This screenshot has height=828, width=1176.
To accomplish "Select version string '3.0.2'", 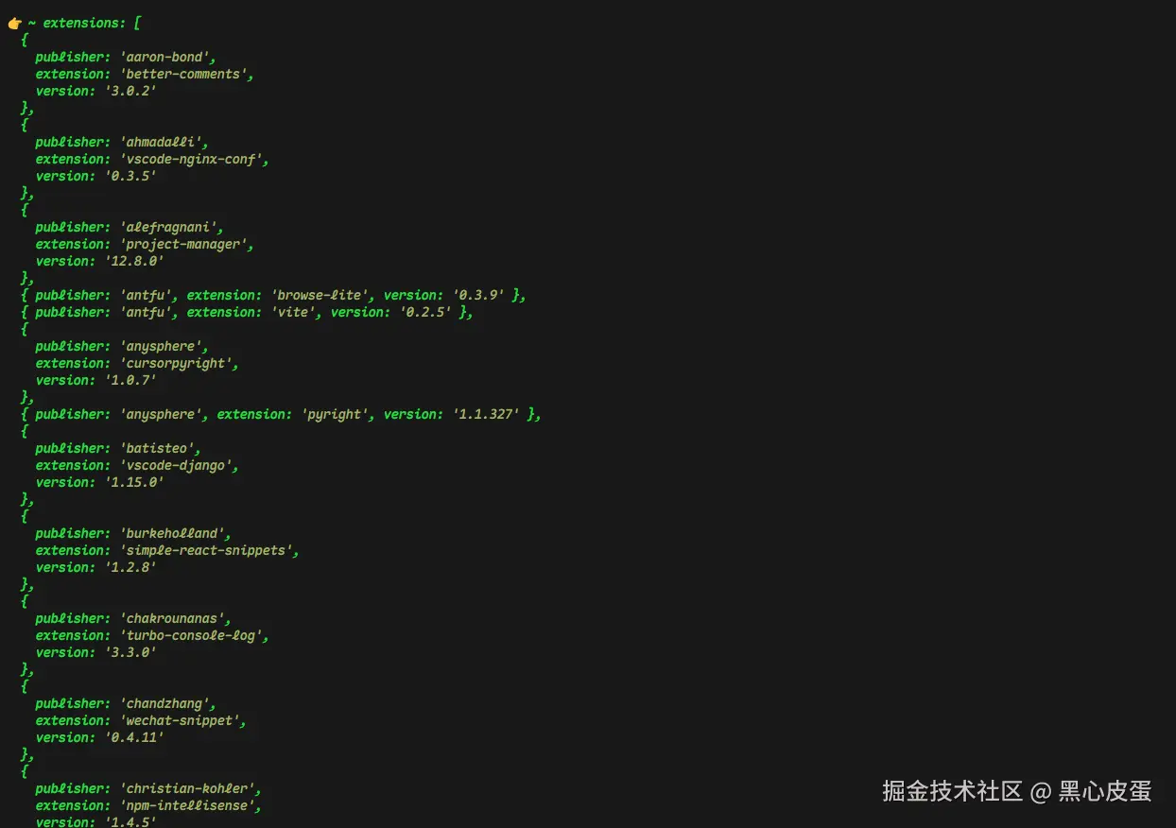I will pyautogui.click(x=130, y=91).
